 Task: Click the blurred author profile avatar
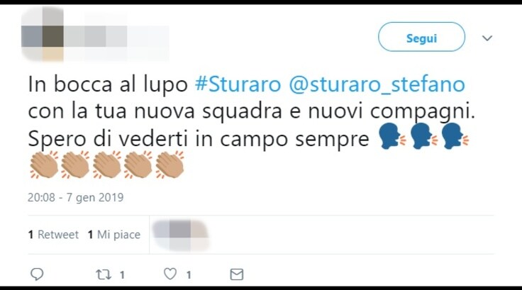coord(43,34)
